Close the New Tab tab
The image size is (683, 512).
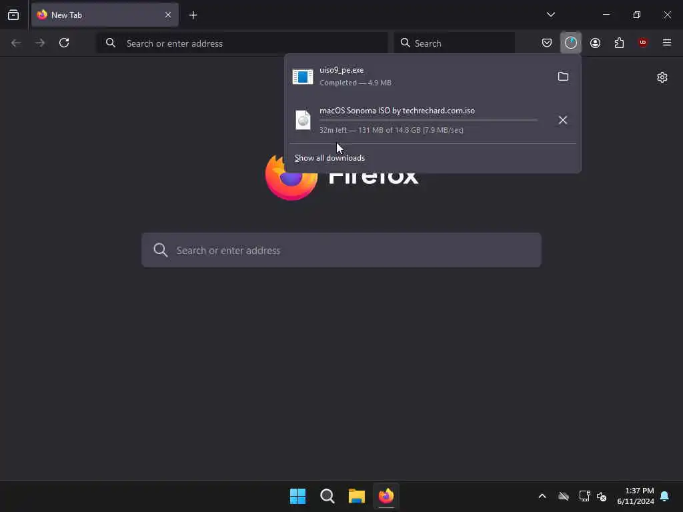point(168,15)
